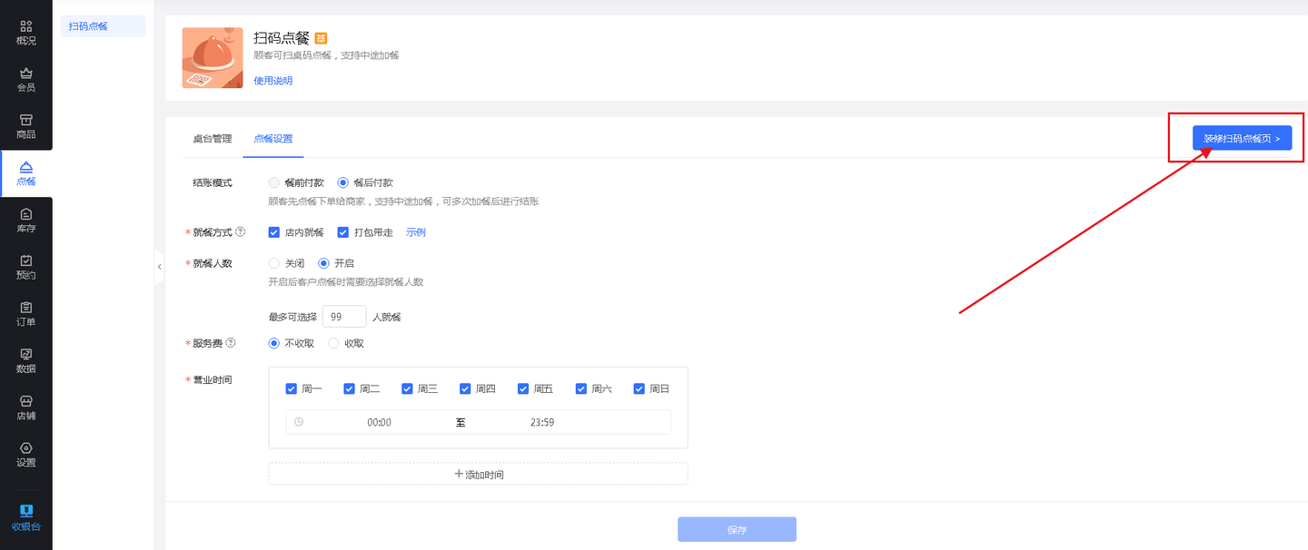Screen dimensions: 1308x550
Task: Click the max diners number field
Action: pyautogui.click(x=343, y=317)
